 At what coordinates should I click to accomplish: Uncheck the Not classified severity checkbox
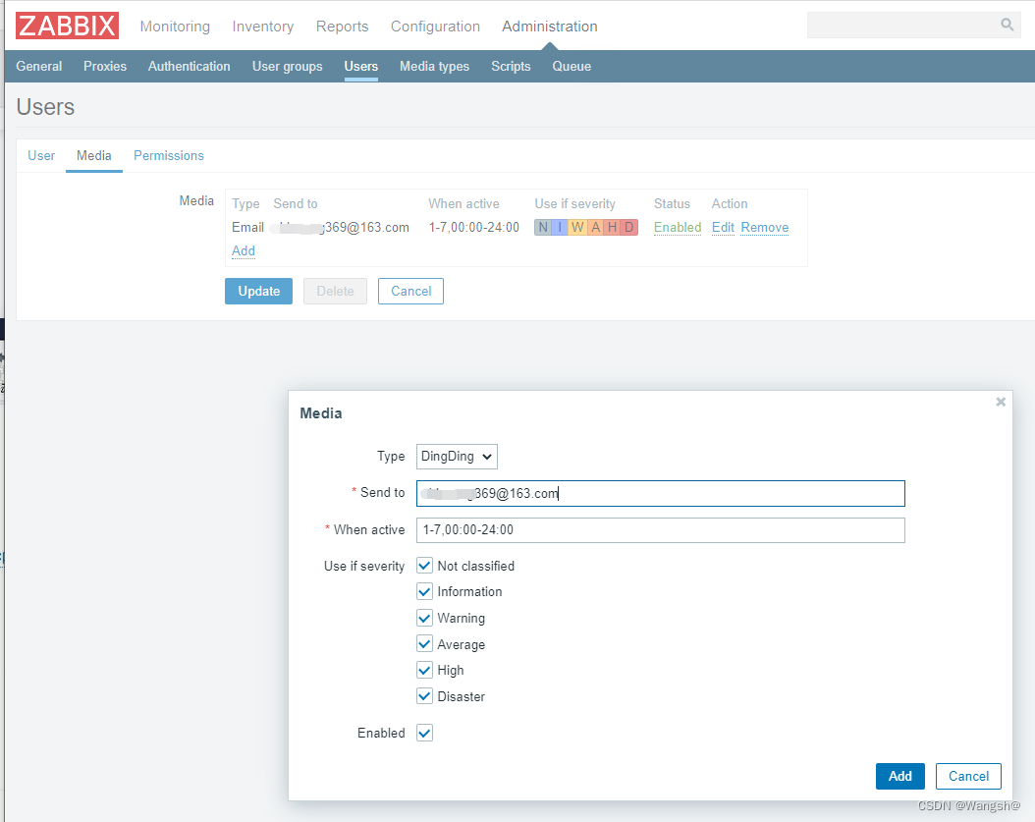[424, 565]
